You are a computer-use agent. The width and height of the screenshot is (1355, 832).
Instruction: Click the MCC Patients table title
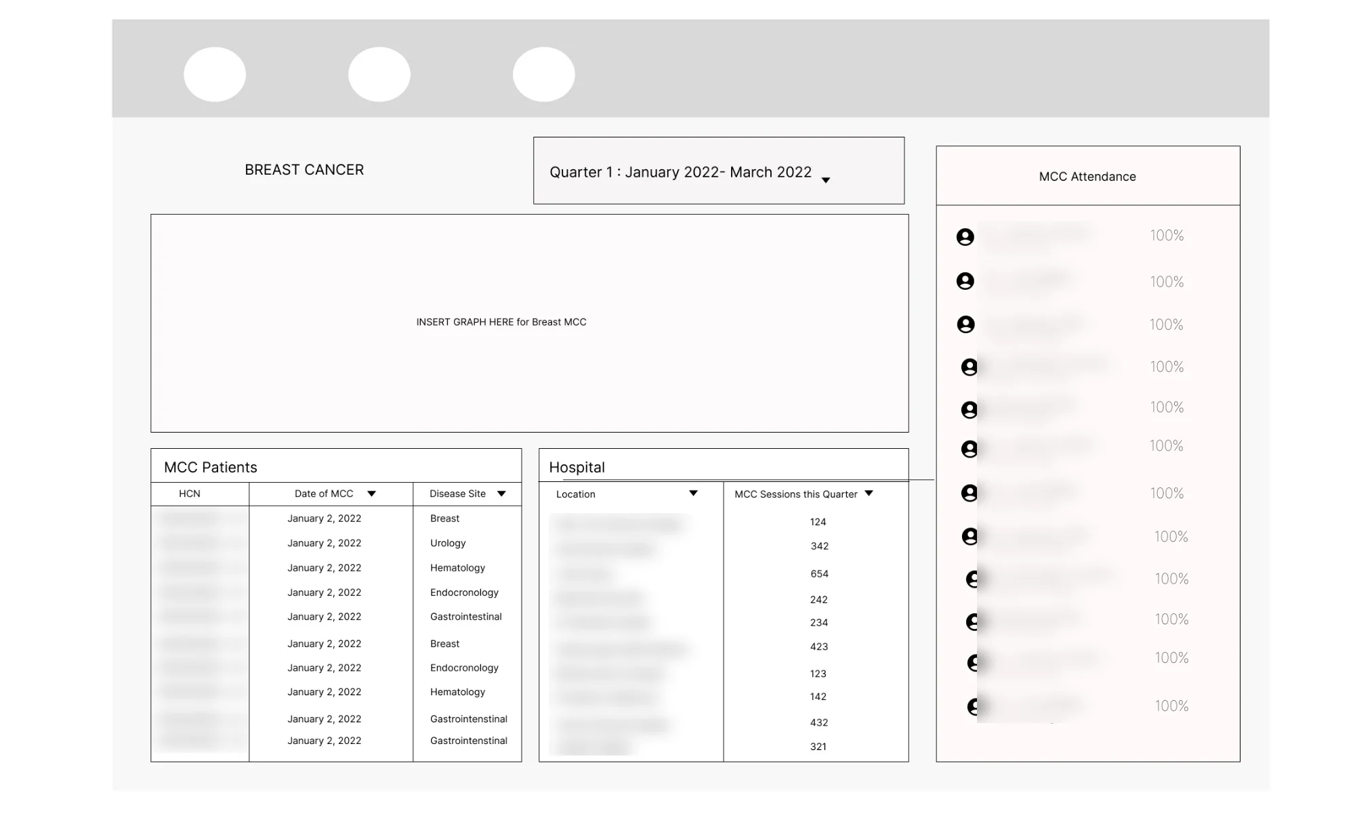click(211, 467)
